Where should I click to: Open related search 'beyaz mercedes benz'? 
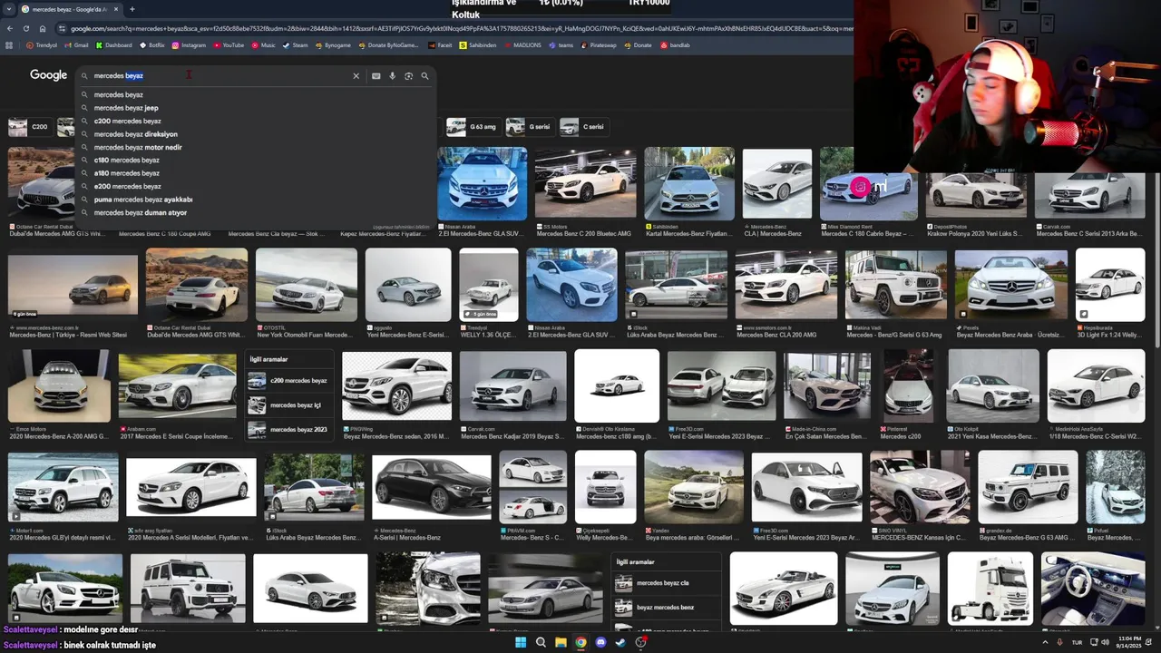tap(667, 608)
